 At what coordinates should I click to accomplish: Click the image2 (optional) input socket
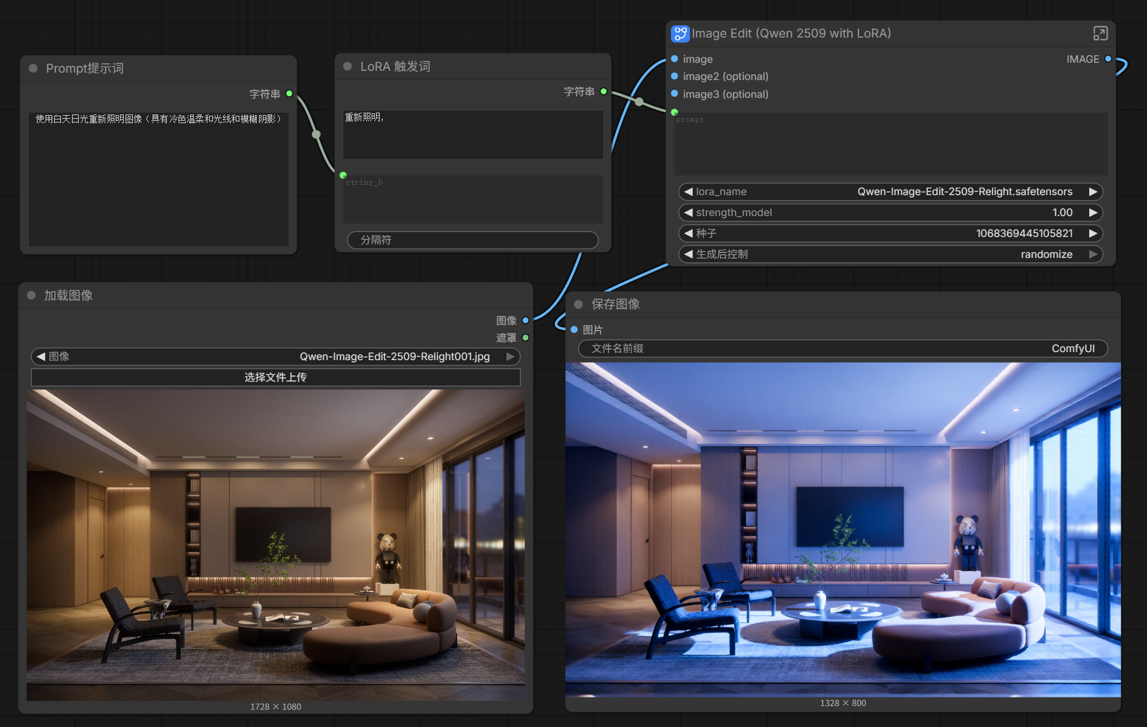pyautogui.click(x=674, y=76)
